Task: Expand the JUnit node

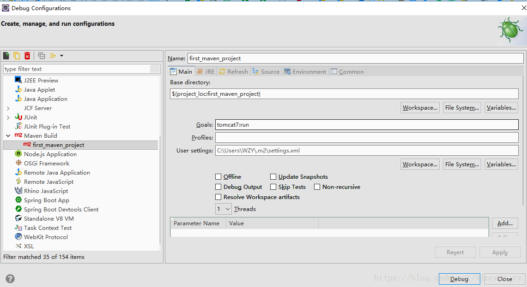Action: pyautogui.click(x=8, y=117)
